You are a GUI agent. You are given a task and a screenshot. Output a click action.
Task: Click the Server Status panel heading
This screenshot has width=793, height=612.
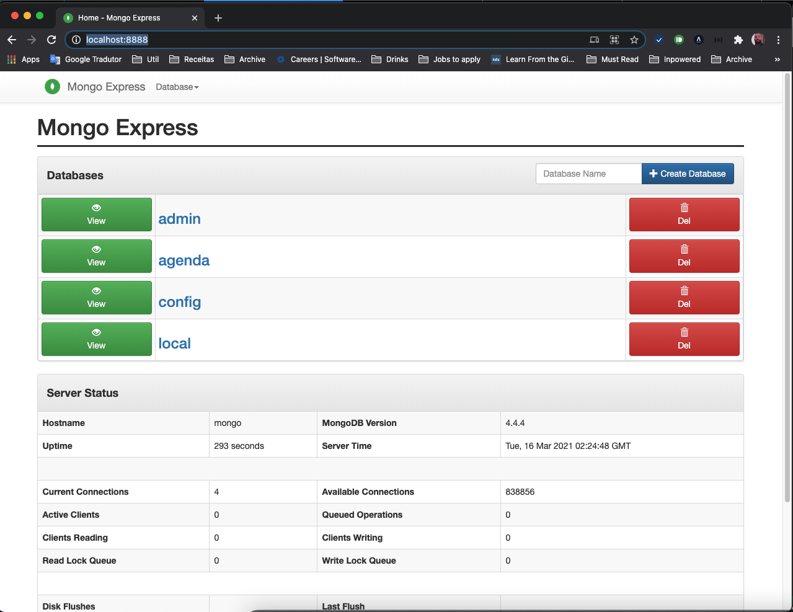tap(82, 393)
